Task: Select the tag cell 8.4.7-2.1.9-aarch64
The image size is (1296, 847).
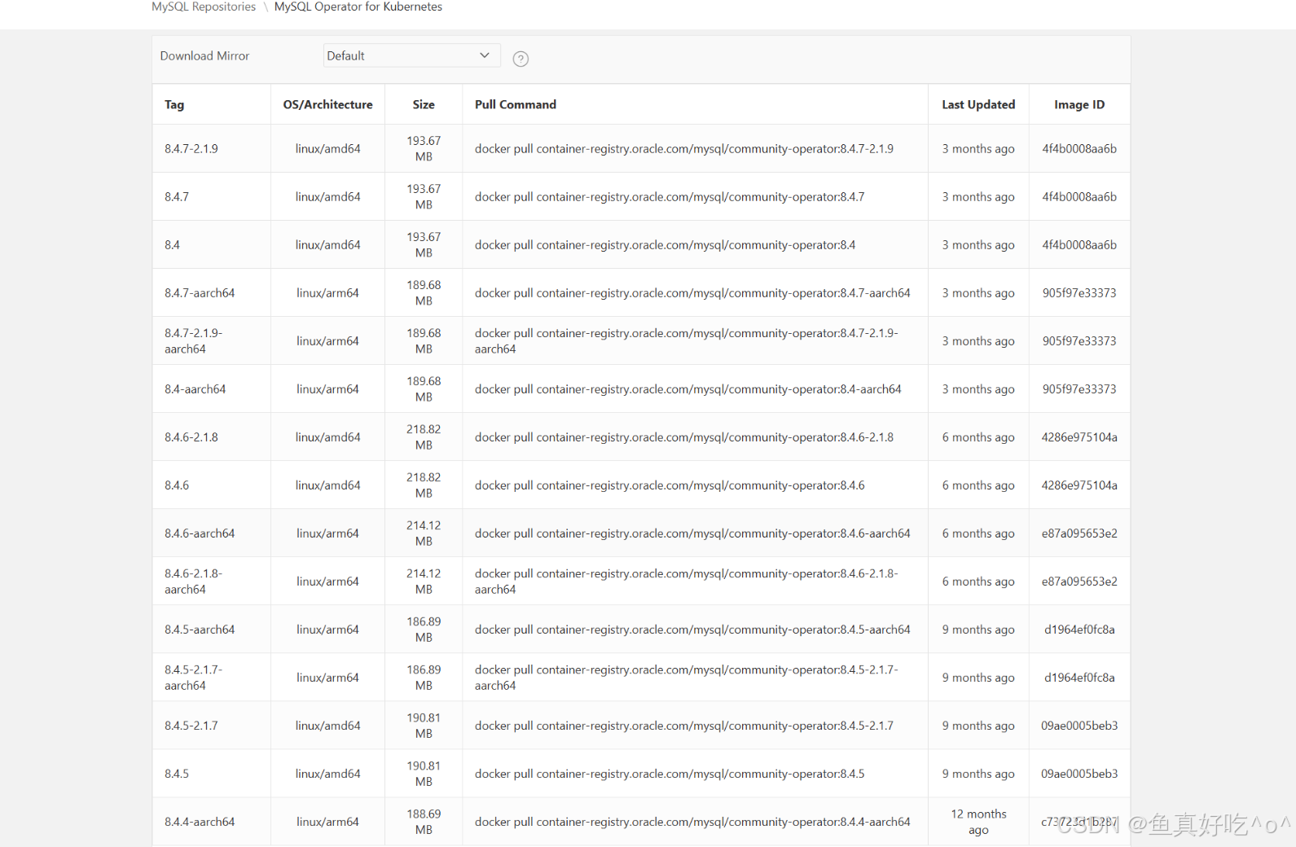Action: coord(194,340)
